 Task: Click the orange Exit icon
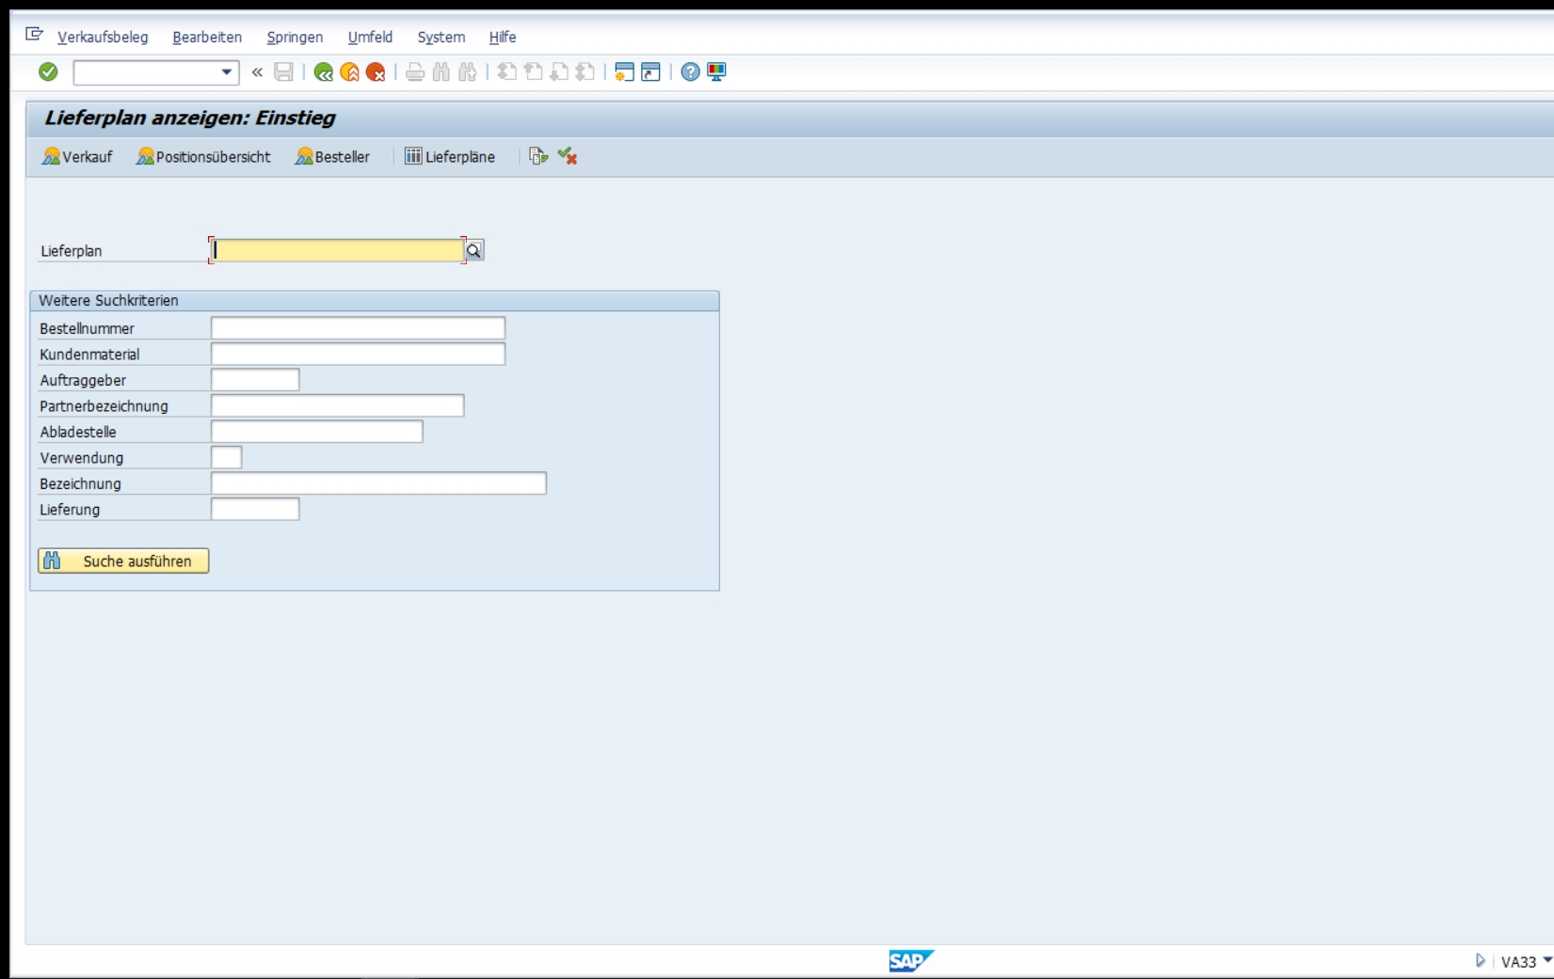pyautogui.click(x=350, y=71)
